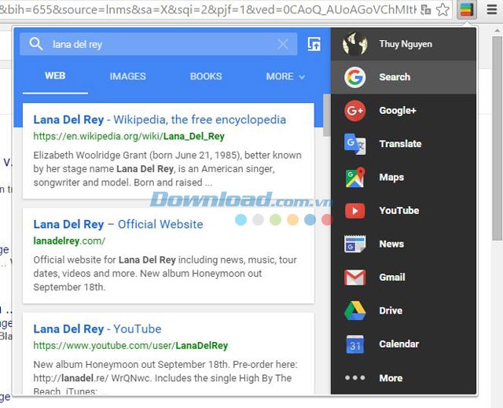503x408 pixels.
Task: Click the en.wikipedia.org URL text
Action: click(129, 136)
